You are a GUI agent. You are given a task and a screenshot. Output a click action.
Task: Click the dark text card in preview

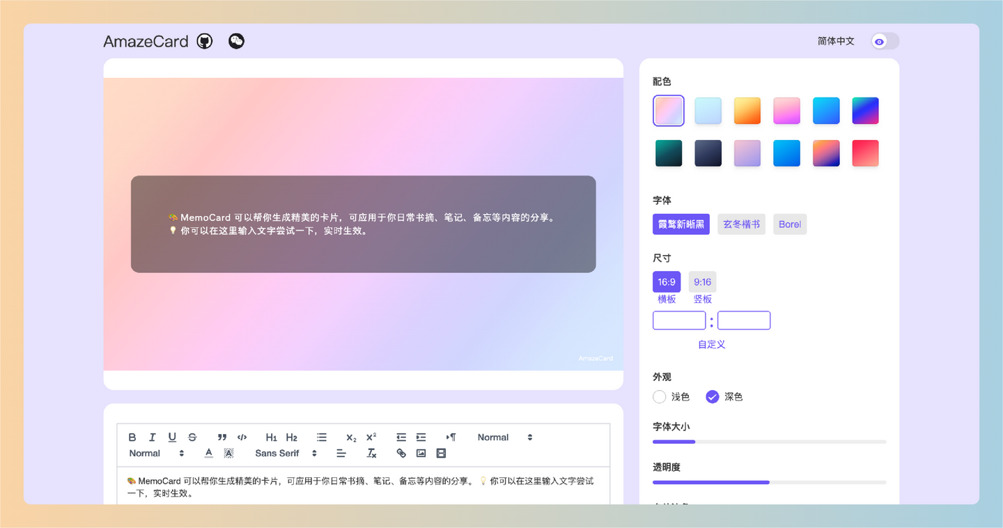click(x=364, y=224)
